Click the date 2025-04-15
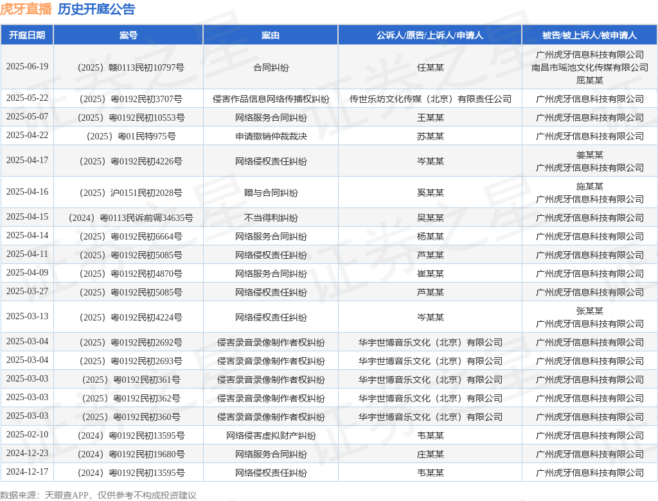 pos(27,217)
